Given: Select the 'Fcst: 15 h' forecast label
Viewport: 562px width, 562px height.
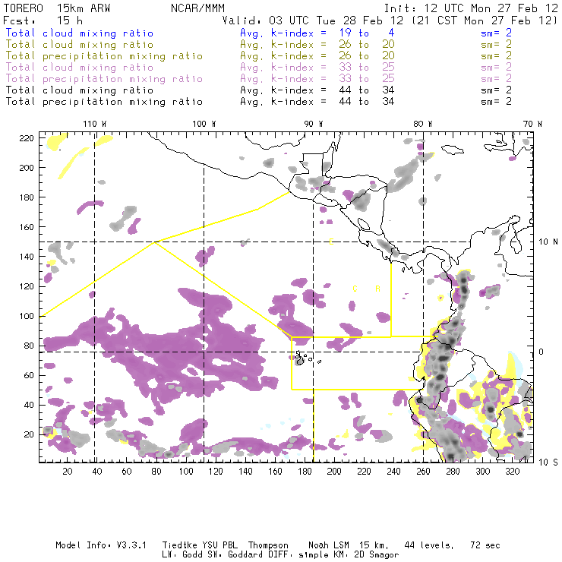Looking at the screenshot, I should pos(43,21).
